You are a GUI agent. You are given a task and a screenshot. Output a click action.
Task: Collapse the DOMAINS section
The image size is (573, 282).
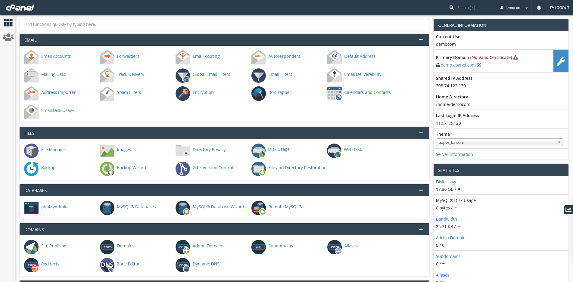pos(421,229)
